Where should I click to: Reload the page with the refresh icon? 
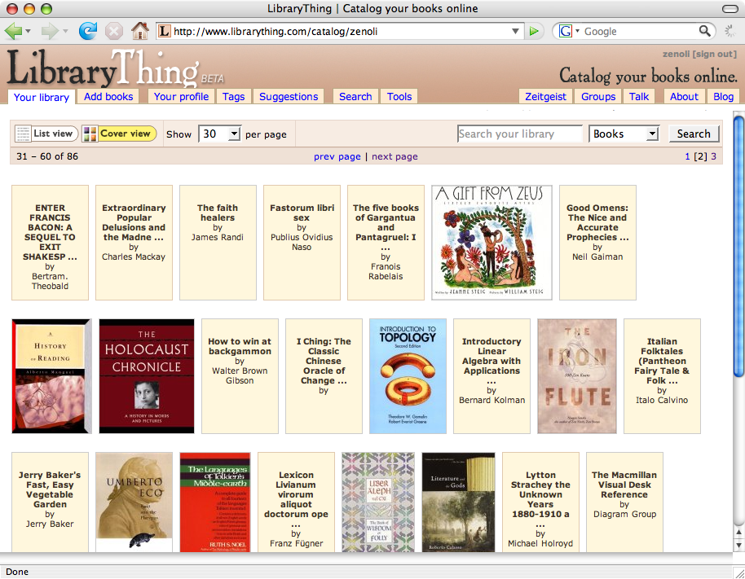coord(87,31)
